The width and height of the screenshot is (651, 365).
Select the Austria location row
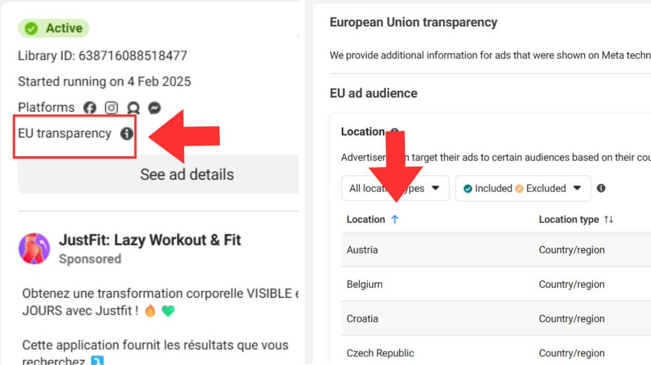(x=496, y=249)
